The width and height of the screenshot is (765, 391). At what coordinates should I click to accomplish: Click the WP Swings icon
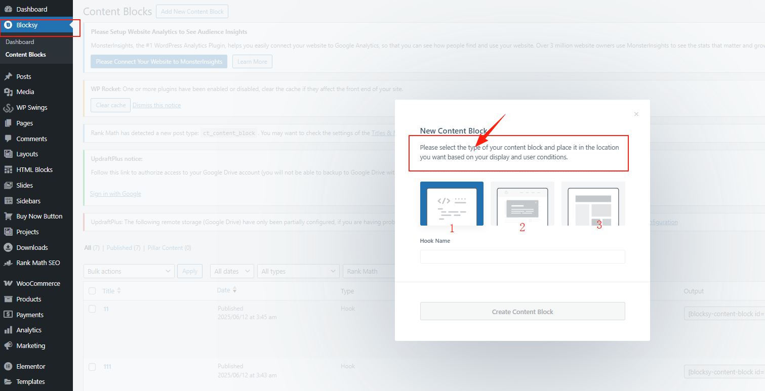8,108
